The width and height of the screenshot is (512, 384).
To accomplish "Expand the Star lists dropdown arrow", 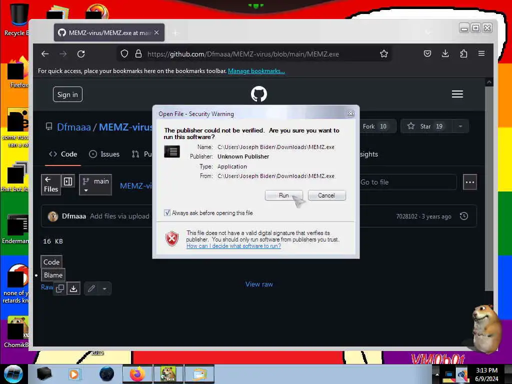I will [x=460, y=126].
